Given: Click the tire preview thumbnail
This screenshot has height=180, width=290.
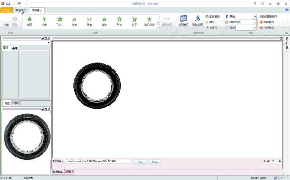Looking at the screenshot, I should pyautogui.click(x=27, y=137).
